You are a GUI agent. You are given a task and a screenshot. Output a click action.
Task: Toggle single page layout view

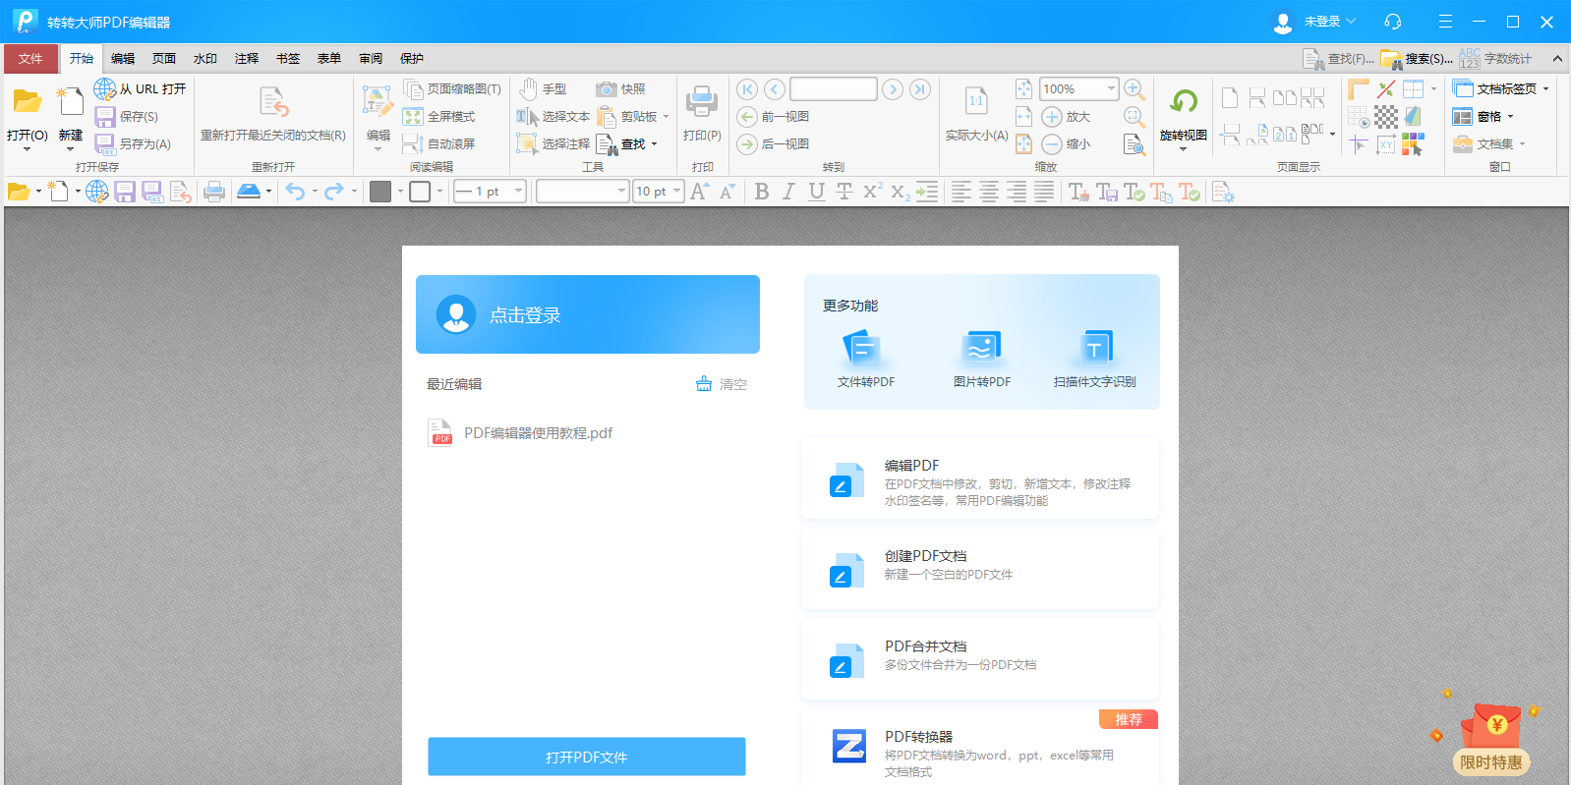point(1230,97)
